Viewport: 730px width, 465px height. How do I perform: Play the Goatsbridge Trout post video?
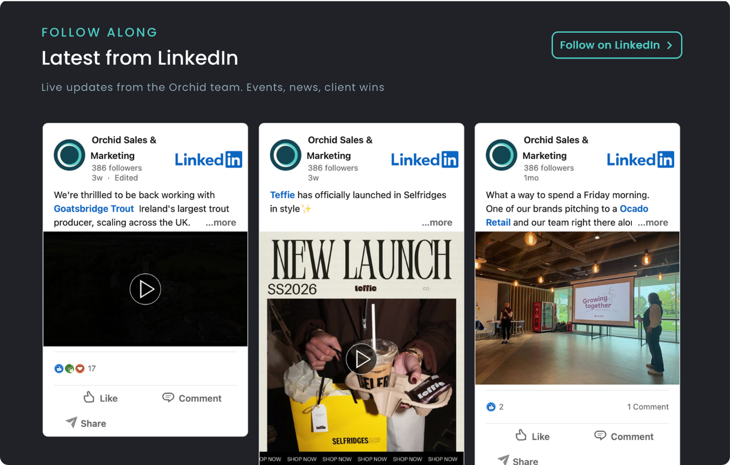coord(145,289)
